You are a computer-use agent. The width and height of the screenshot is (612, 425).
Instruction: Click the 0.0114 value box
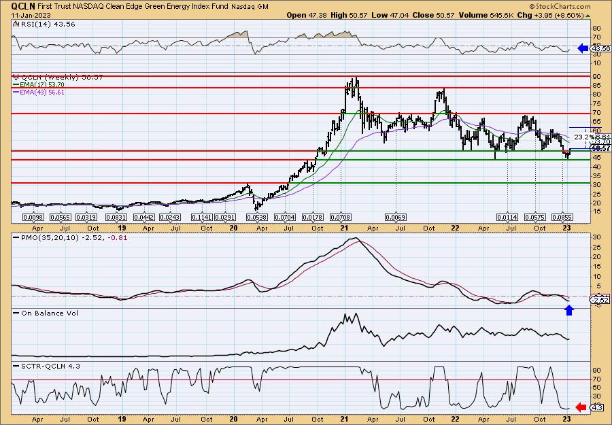coord(507,218)
